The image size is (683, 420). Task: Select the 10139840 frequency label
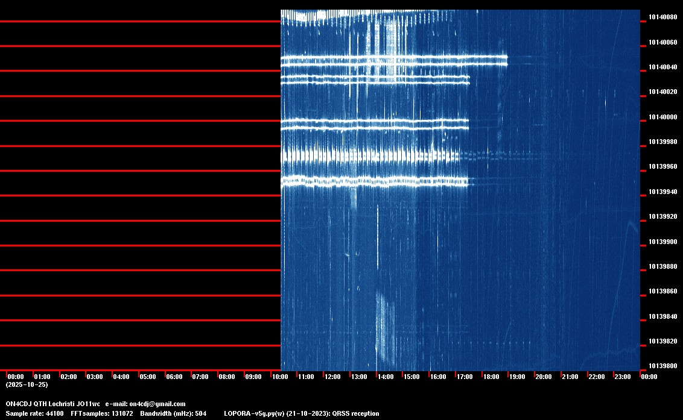click(x=663, y=317)
